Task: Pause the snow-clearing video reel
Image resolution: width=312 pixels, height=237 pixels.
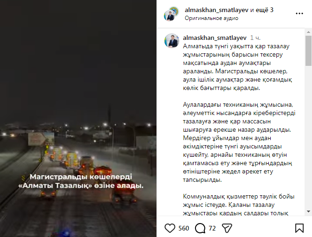Action: (78, 119)
